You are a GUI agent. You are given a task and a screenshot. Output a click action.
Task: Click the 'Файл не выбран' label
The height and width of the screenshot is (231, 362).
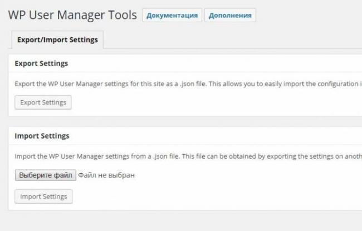[x=106, y=175]
